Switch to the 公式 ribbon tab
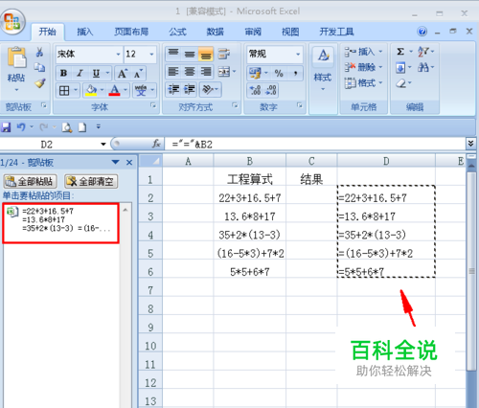Image resolution: width=479 pixels, height=408 pixels. (x=177, y=32)
